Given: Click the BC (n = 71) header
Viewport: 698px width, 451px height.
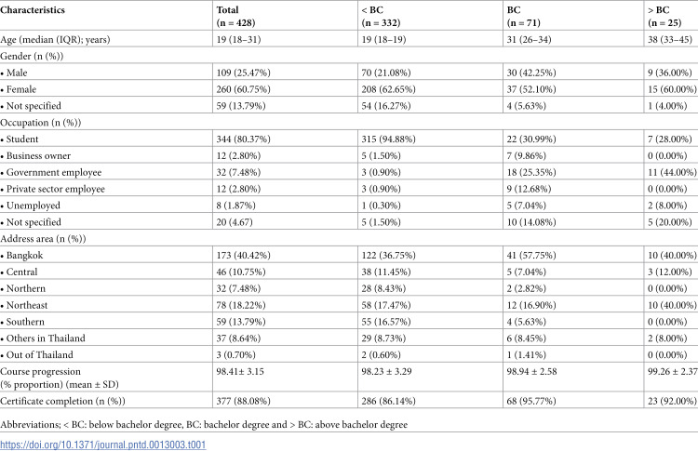Looking at the screenshot, I should tap(523, 16).
